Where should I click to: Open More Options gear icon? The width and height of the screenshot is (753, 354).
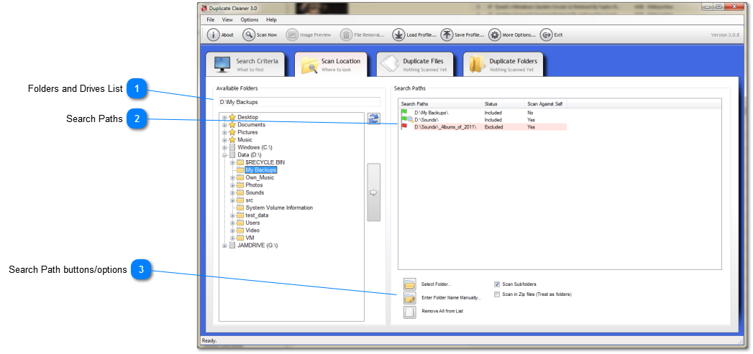(495, 35)
